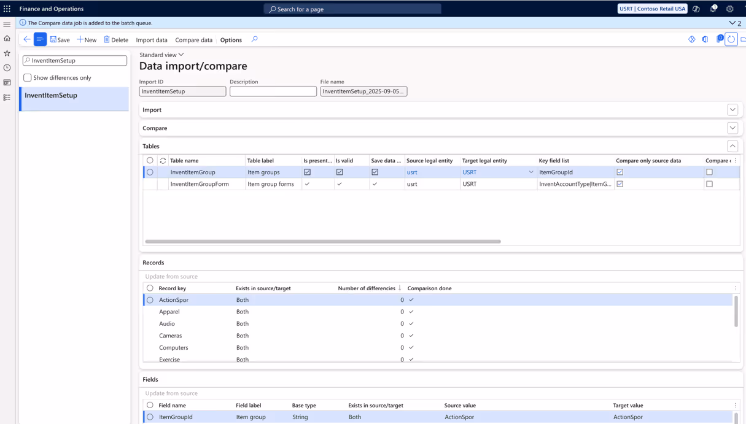
Task: Toggle Compare only source data for InventItemGroupForm
Action: click(x=620, y=184)
